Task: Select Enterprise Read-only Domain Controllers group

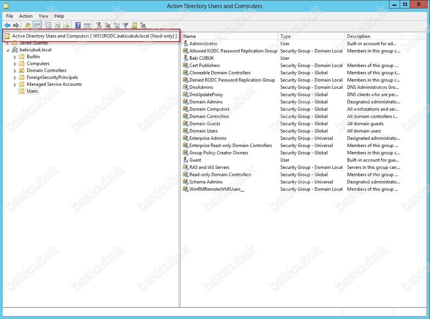Action: [231, 145]
